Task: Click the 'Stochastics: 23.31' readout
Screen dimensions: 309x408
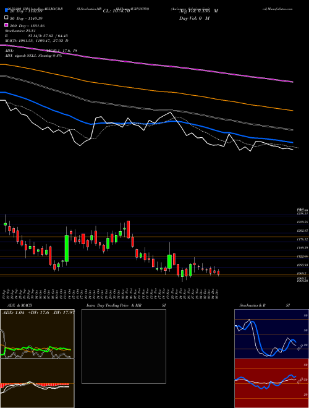Action: coord(20,31)
